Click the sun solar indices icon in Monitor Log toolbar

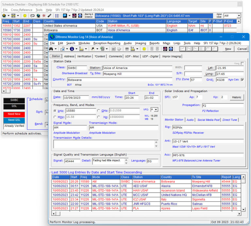pyautogui.click(x=144, y=49)
